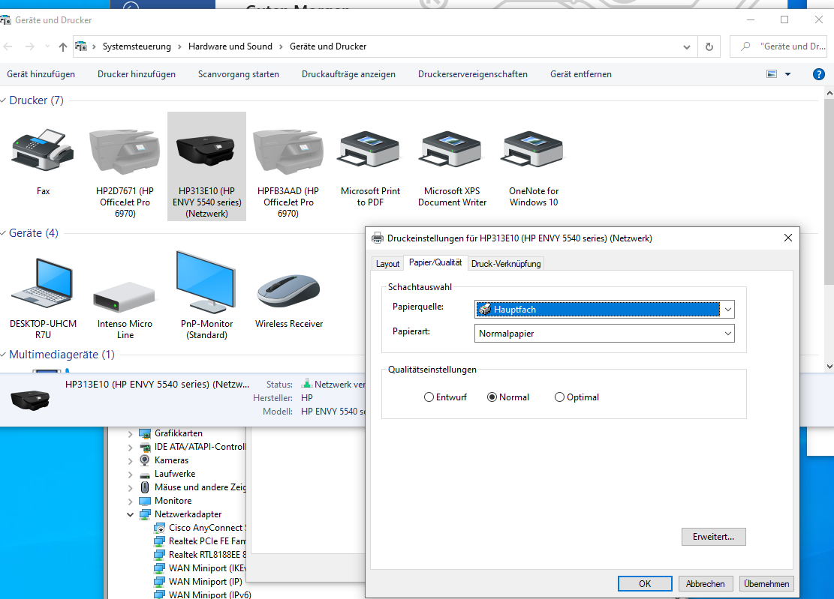Change the view layout icon
This screenshot has width=834, height=599.
click(x=772, y=74)
